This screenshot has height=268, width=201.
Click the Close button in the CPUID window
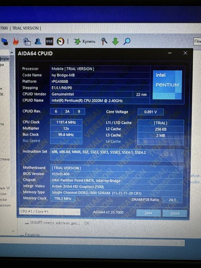(175, 213)
